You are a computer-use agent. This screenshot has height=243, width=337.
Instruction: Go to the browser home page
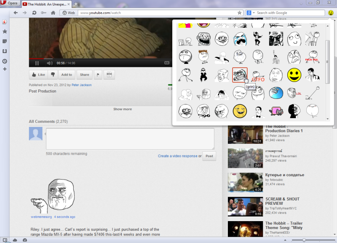(53, 13)
